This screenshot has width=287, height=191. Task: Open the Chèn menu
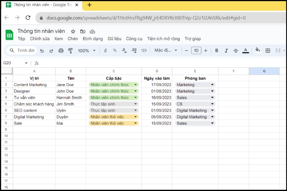point(73,39)
